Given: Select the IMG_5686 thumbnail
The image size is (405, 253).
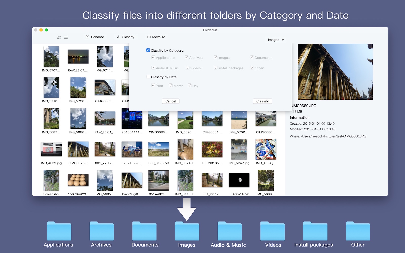Looking at the screenshot, I should [x=78, y=118].
